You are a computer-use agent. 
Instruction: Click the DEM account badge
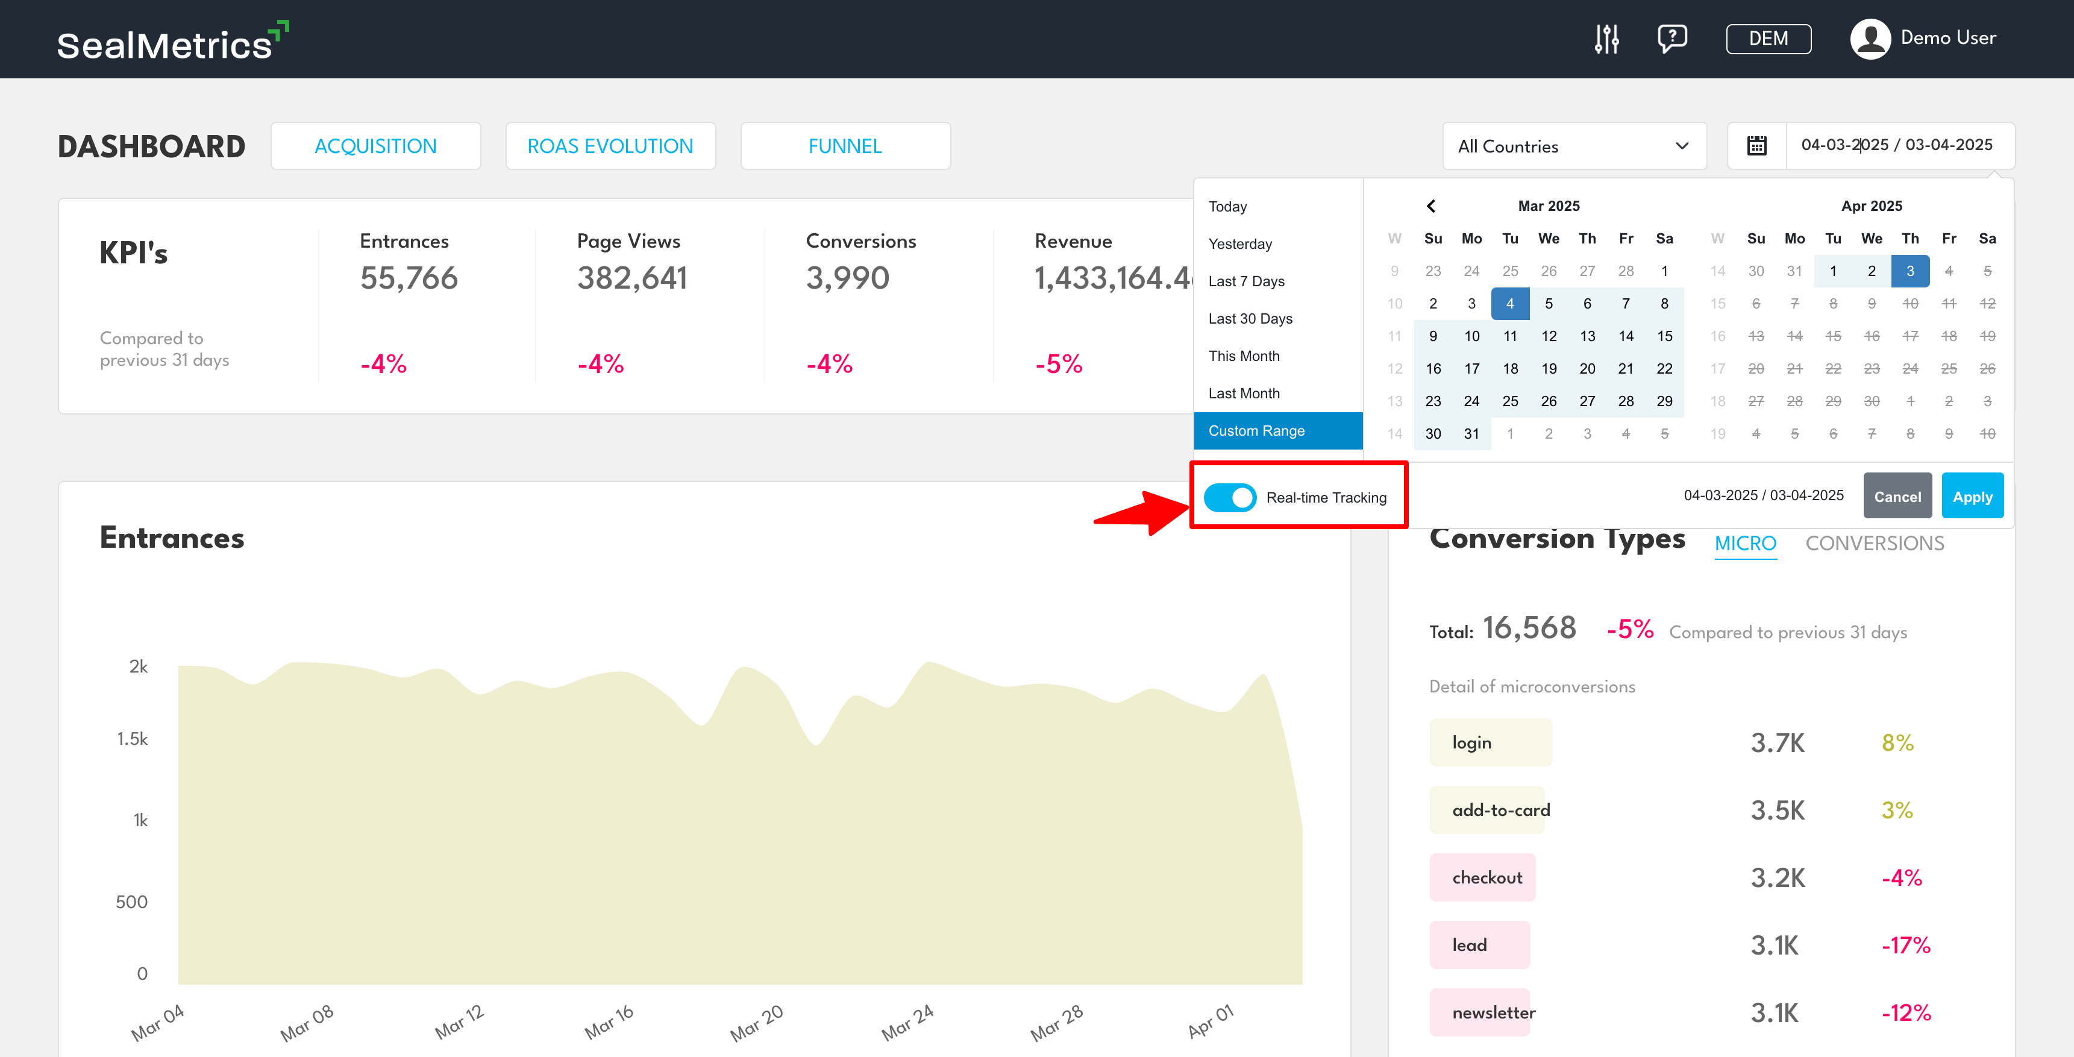pos(1768,39)
